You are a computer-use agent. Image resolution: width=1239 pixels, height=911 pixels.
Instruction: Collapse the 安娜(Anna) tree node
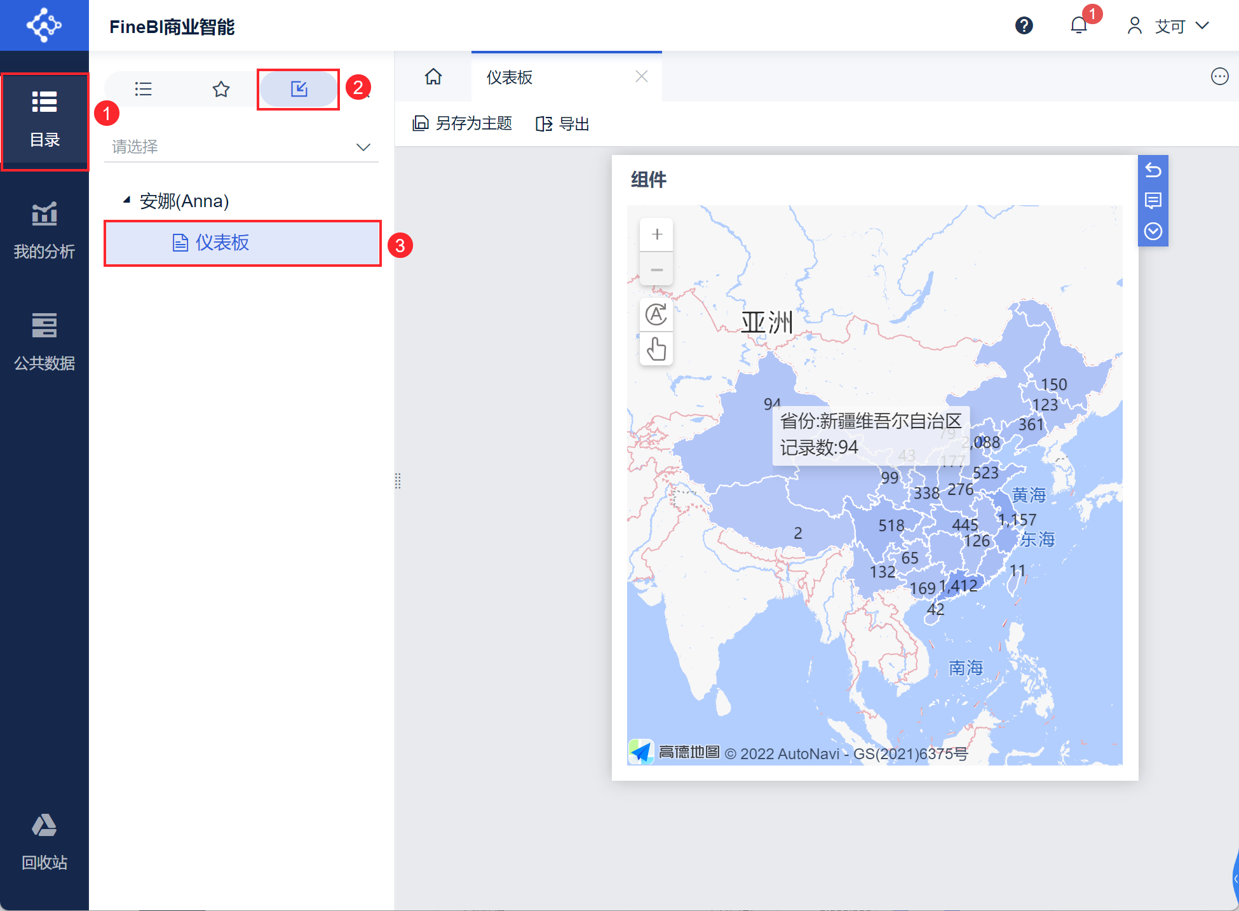(x=126, y=200)
